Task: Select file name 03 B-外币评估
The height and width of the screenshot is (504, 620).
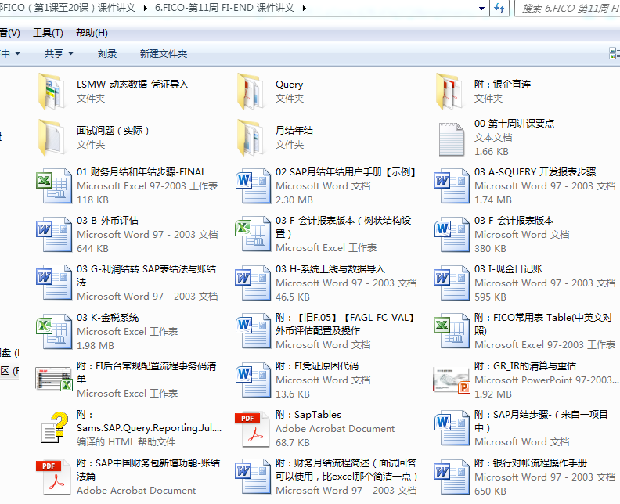Action: [107, 220]
